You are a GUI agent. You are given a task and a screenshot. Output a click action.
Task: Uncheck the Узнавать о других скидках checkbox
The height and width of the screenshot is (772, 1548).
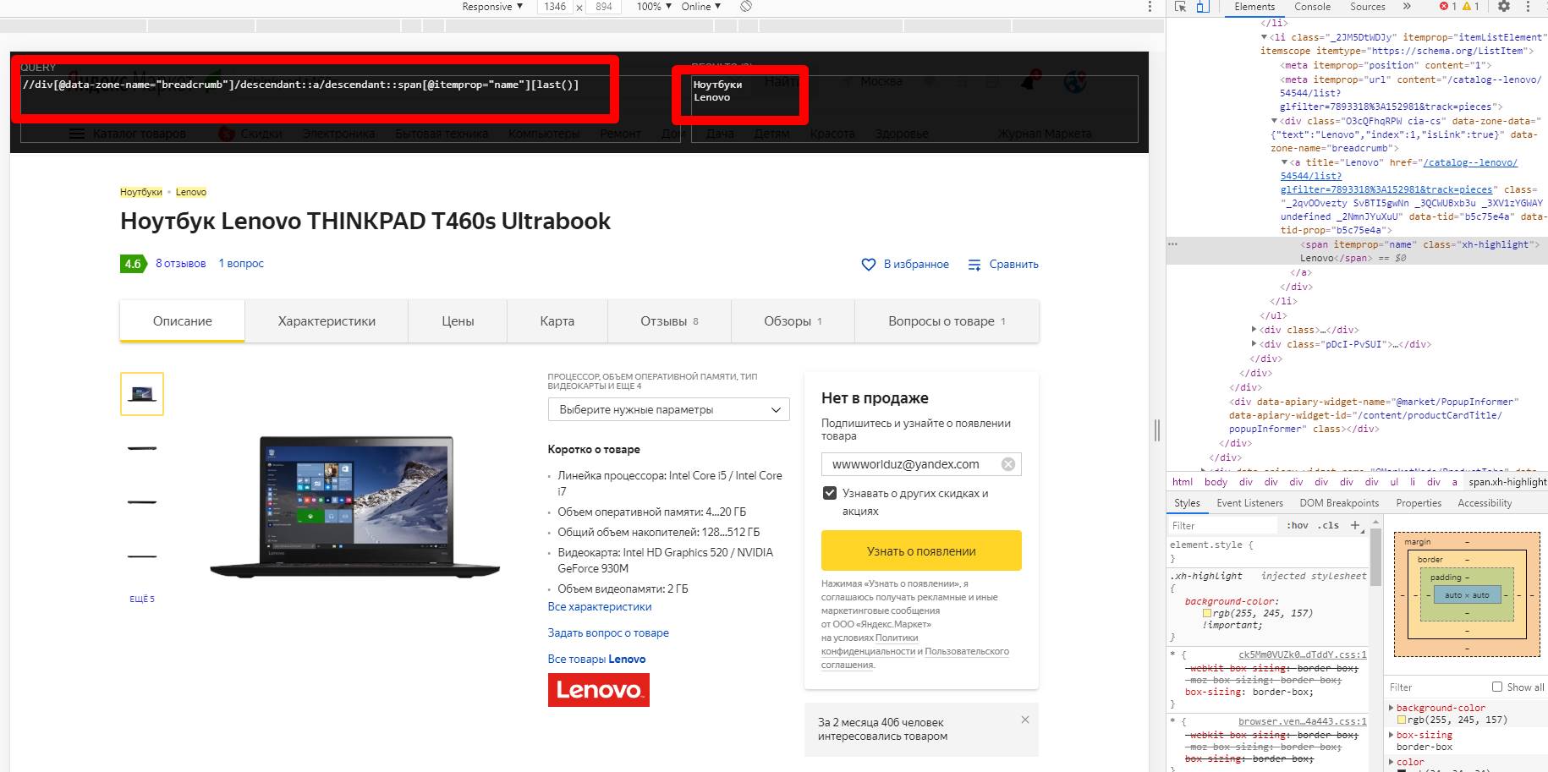pos(830,493)
